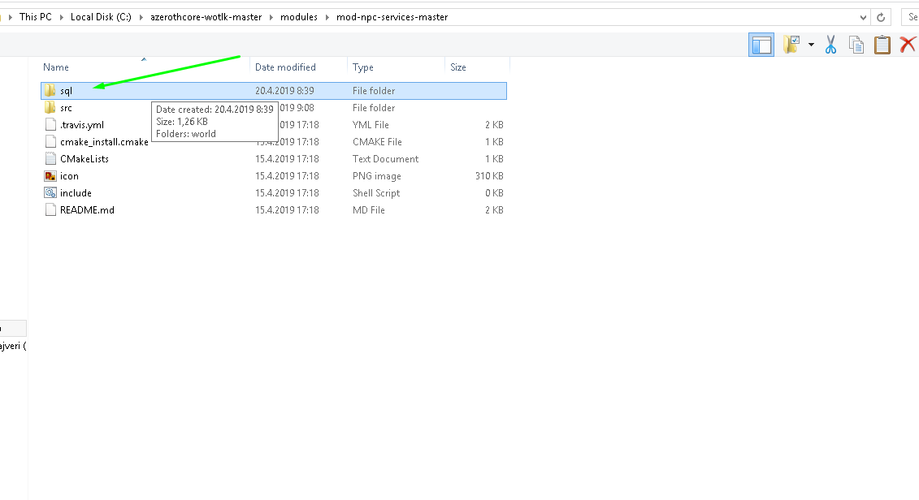
Task: Sort by Type column header
Action: click(362, 67)
